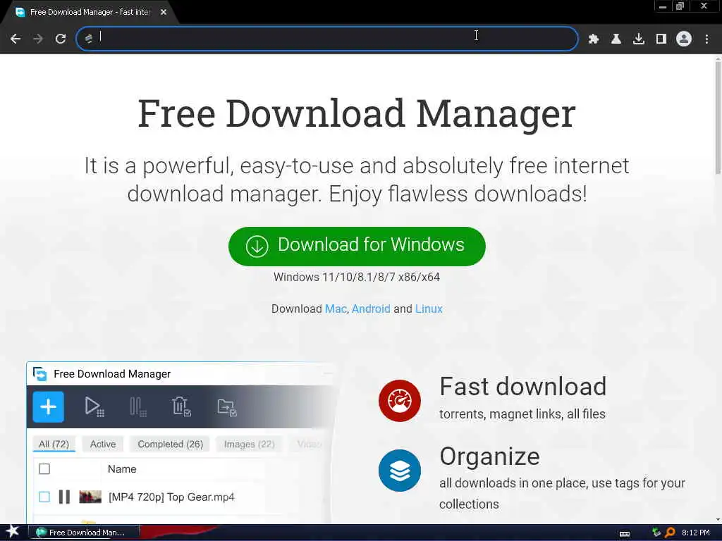Screen dimensions: 722x541
Task: Click the 'Organize' heading
Action: (x=489, y=456)
